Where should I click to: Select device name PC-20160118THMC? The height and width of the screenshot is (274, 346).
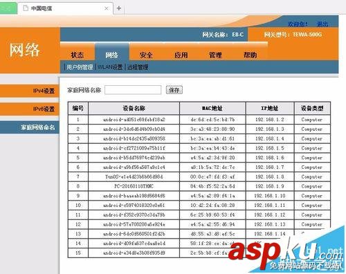pyautogui.click(x=134, y=186)
